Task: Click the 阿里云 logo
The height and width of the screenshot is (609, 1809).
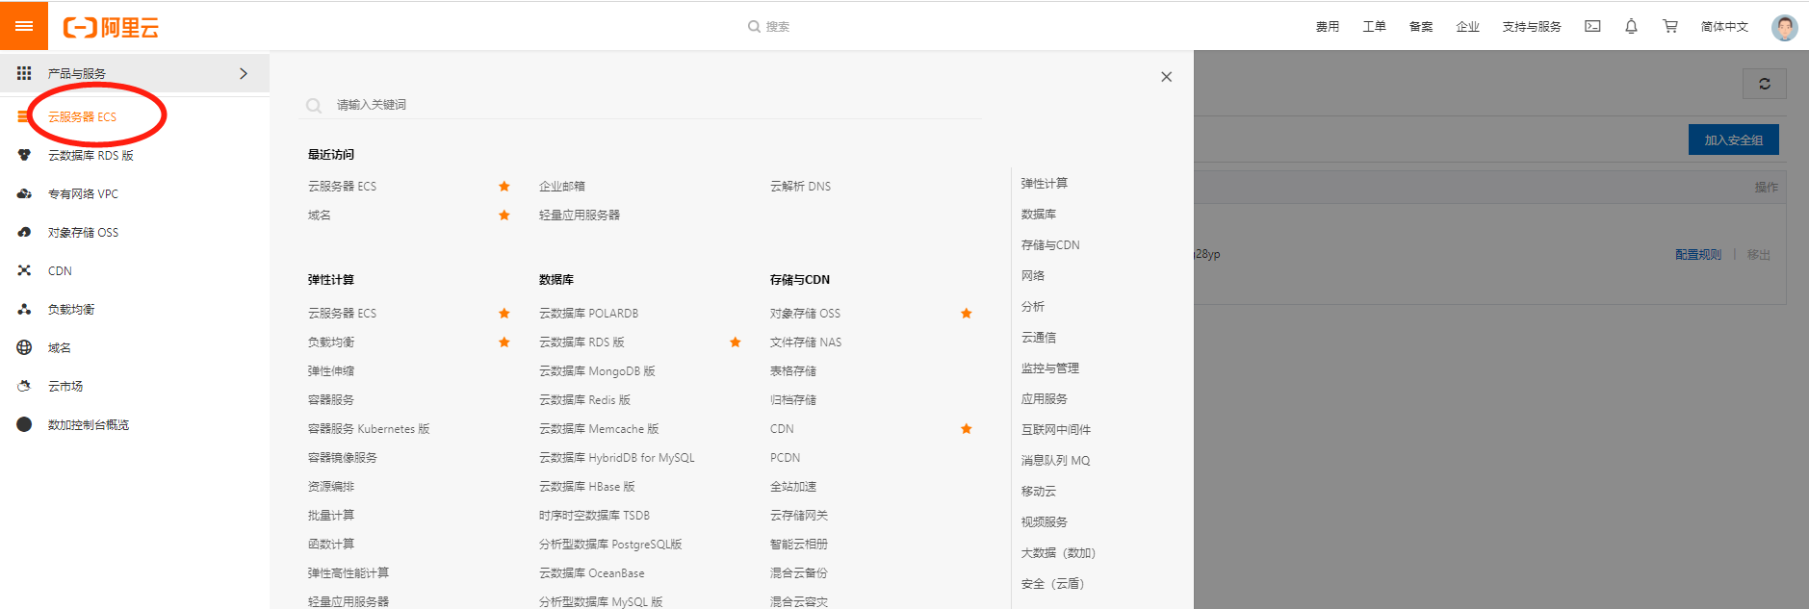Action: [x=111, y=28]
